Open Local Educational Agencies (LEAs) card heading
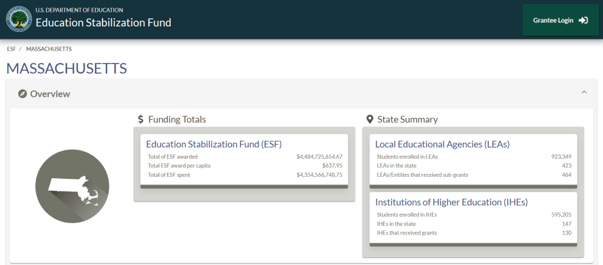 point(442,144)
